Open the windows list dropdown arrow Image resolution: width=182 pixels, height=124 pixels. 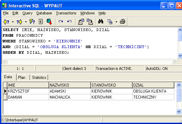[116, 22]
